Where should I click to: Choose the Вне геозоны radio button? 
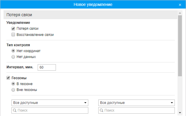click(x=13, y=90)
